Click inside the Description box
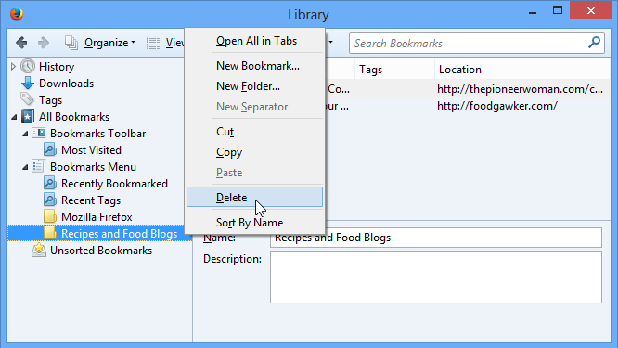This screenshot has height=348, width=618. [436, 277]
